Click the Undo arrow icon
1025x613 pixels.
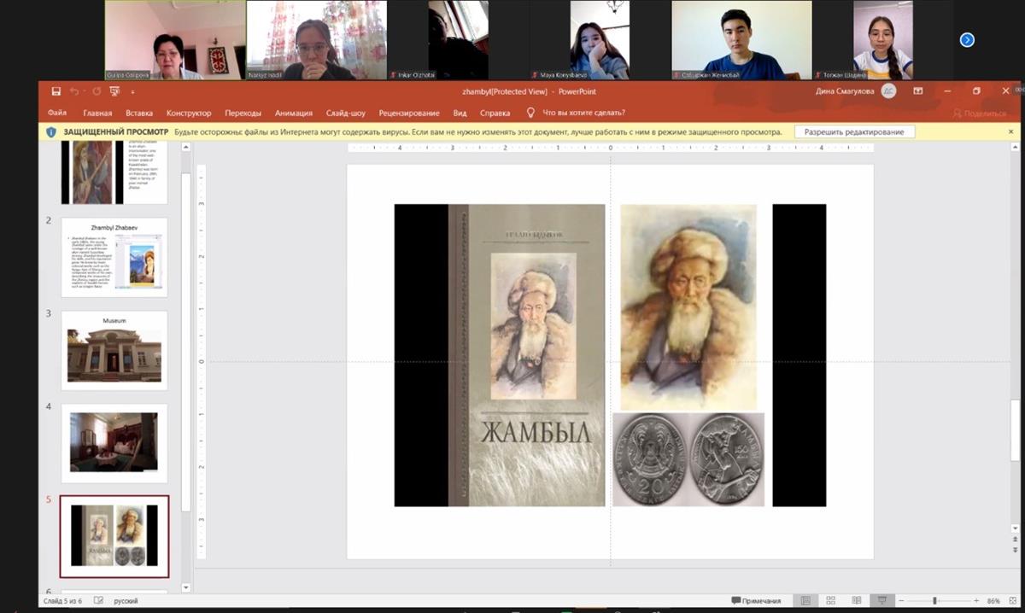click(74, 91)
